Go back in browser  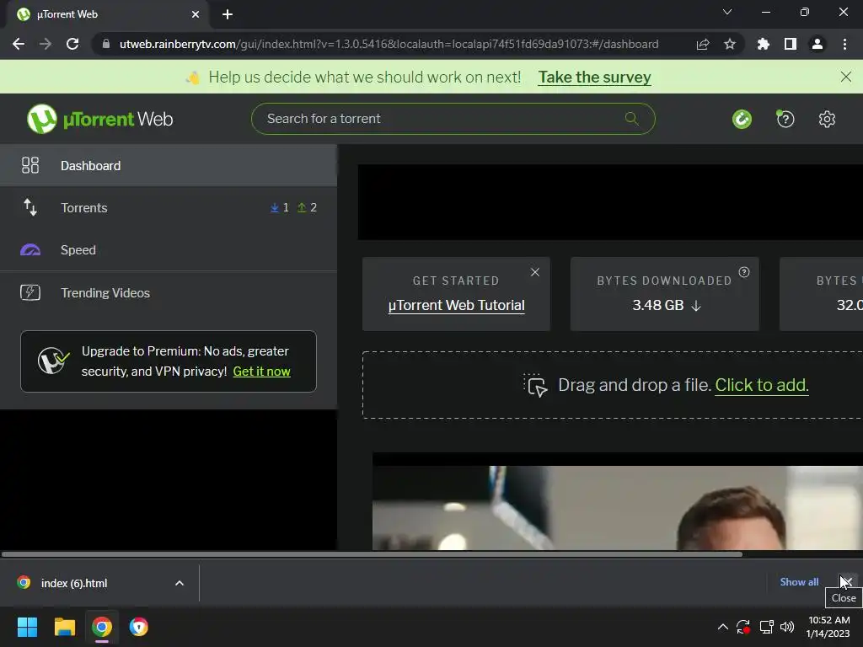point(19,44)
